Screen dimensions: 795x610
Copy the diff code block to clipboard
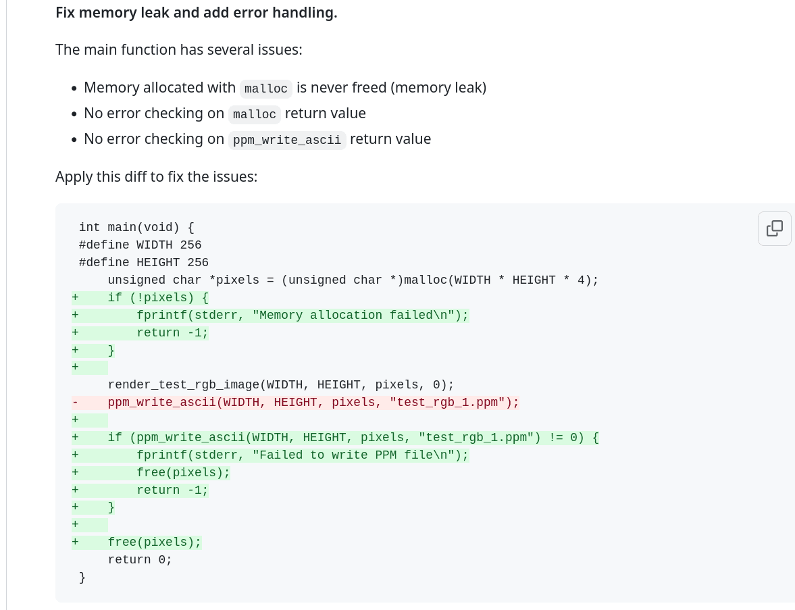(x=774, y=228)
